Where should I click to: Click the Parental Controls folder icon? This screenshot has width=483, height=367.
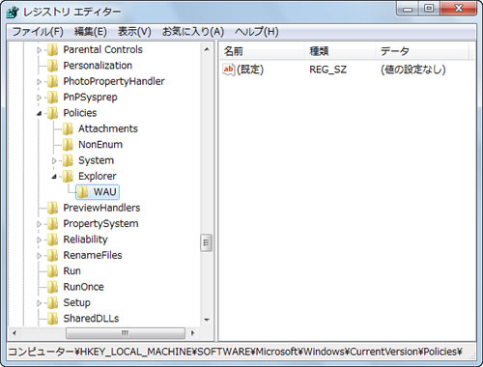[x=52, y=50]
